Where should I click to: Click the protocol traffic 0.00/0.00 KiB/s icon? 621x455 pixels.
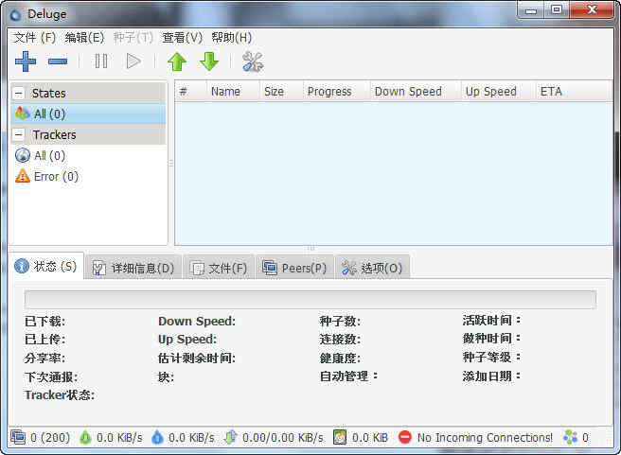(x=230, y=437)
